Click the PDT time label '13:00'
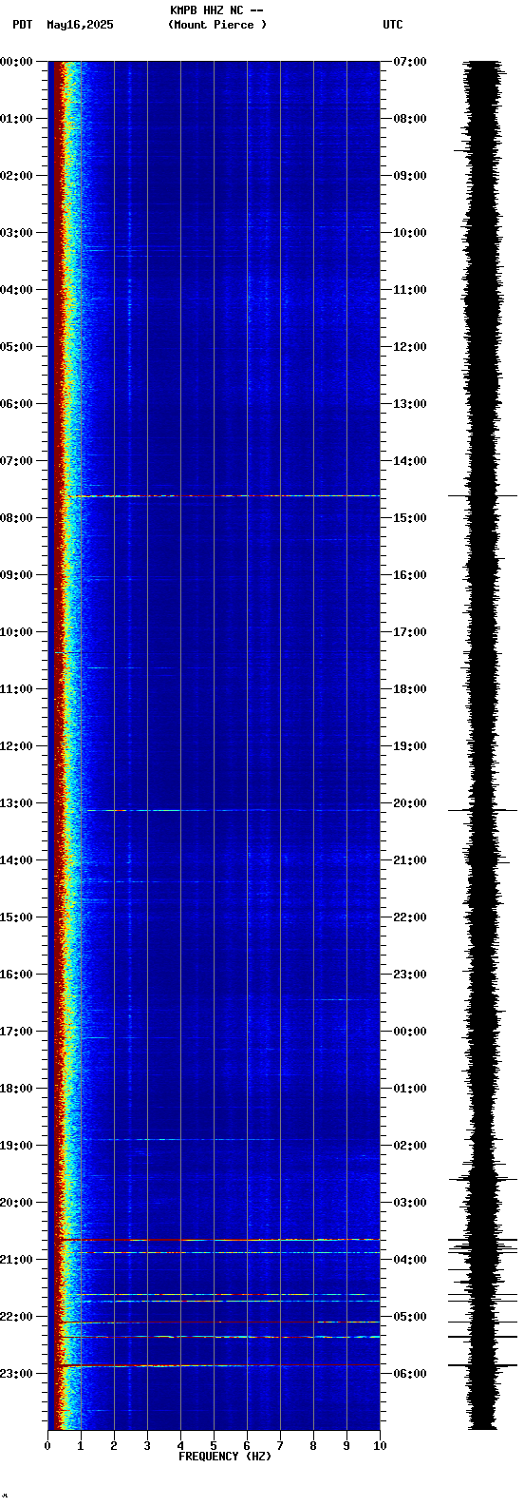Viewport: 524px width, 1506px height. 16,803
